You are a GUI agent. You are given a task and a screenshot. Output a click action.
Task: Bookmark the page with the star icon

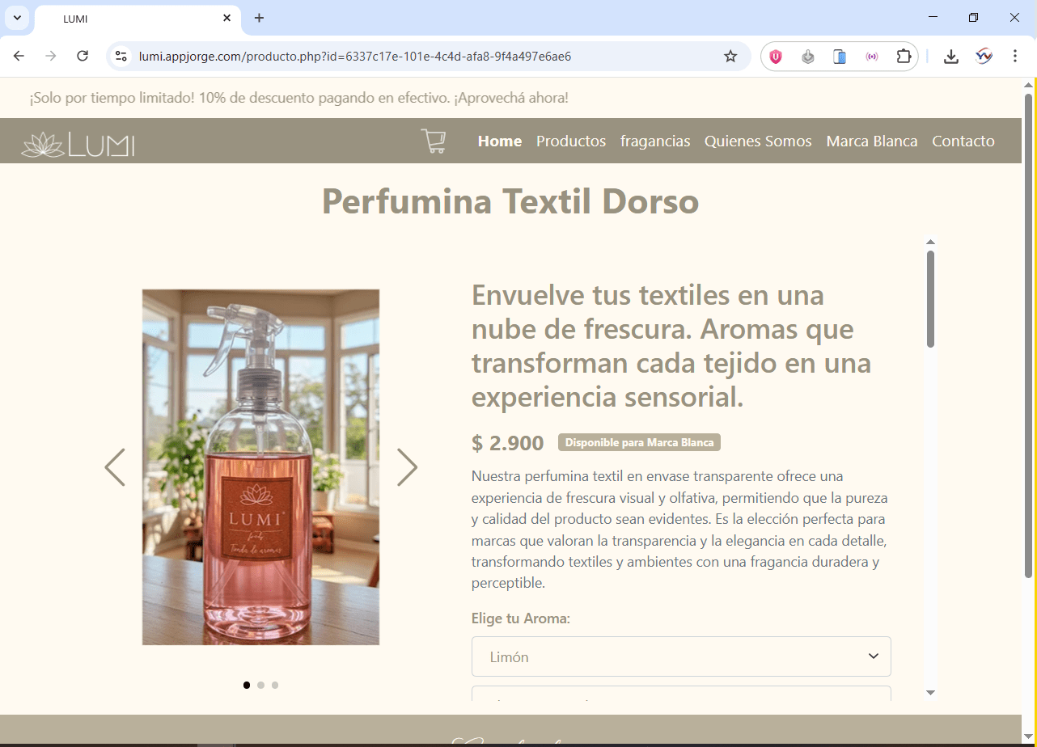click(730, 56)
